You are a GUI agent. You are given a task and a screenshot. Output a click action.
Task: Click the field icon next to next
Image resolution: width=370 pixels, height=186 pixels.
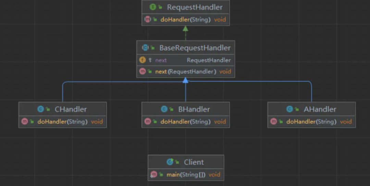[x=142, y=60]
